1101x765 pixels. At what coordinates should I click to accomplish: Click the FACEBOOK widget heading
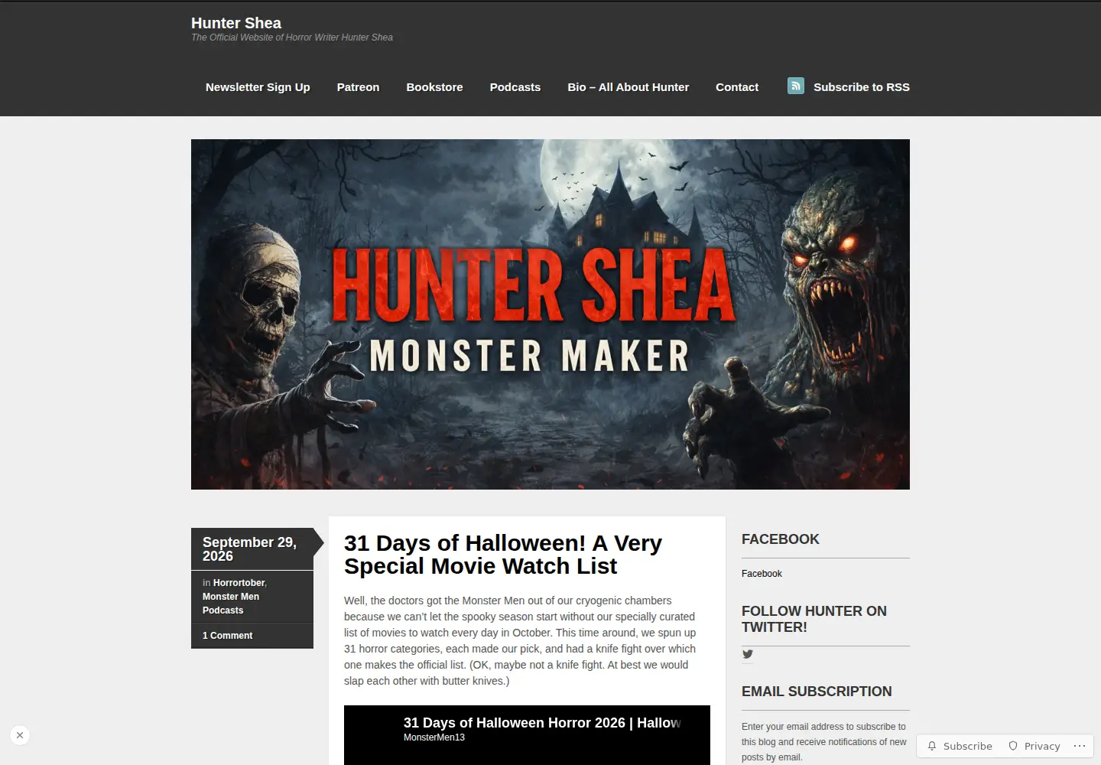click(x=781, y=539)
